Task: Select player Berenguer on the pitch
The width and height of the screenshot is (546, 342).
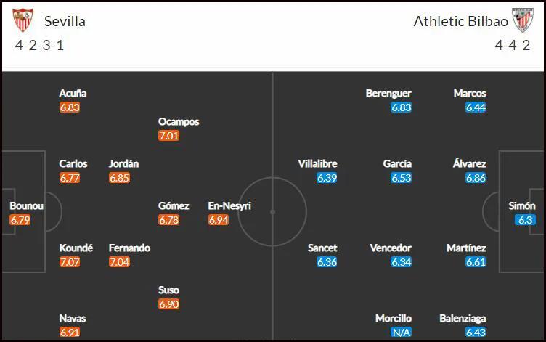Action: (388, 94)
